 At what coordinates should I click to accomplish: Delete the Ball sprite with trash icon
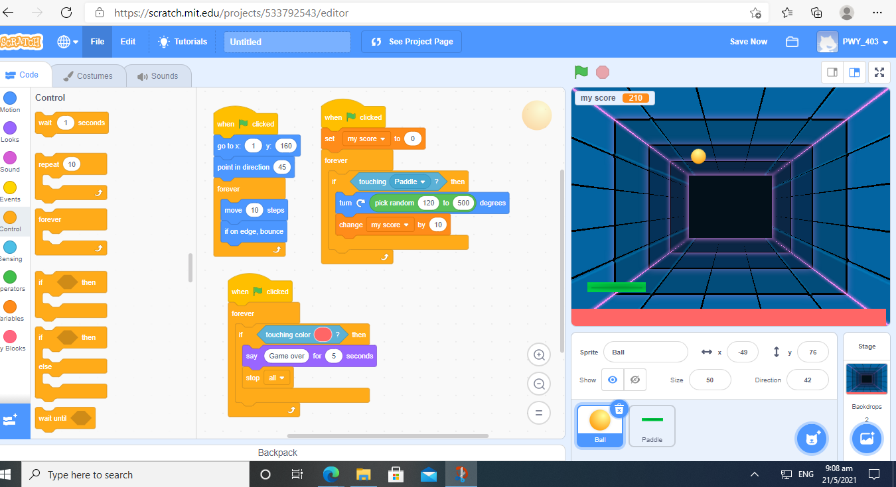tap(619, 409)
